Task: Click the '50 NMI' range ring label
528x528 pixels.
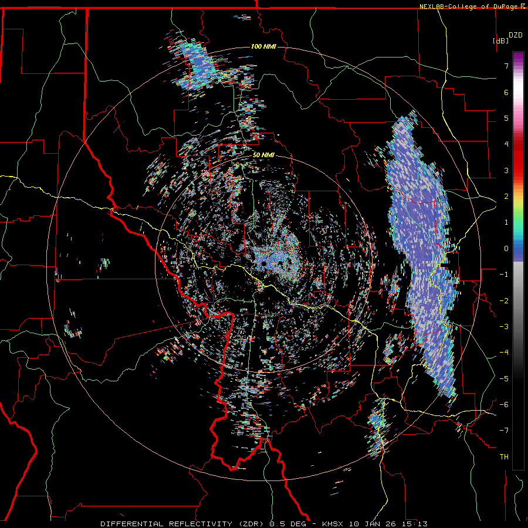Action: pyautogui.click(x=263, y=155)
